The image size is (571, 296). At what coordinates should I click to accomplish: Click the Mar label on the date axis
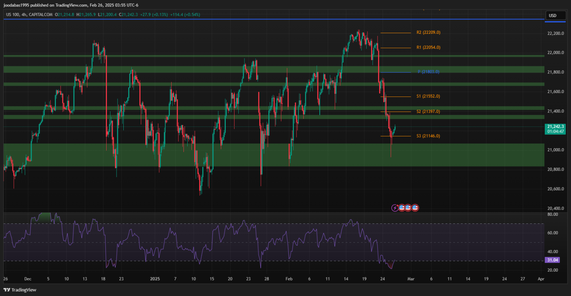[411, 279]
